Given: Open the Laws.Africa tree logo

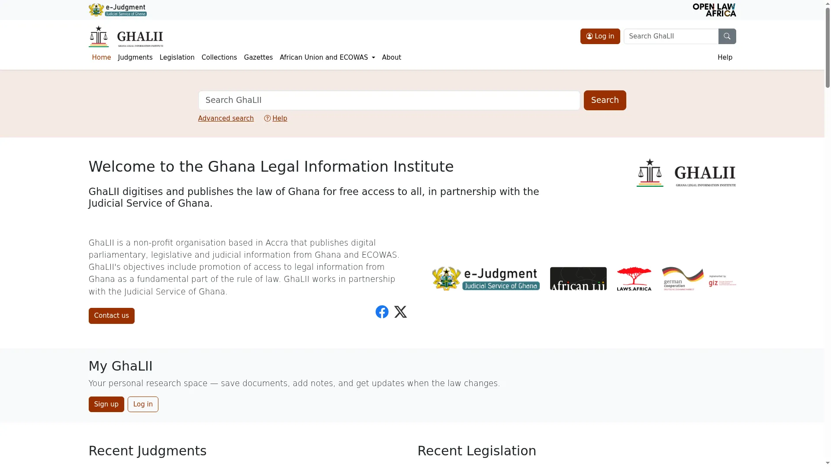Looking at the screenshot, I should point(634,278).
